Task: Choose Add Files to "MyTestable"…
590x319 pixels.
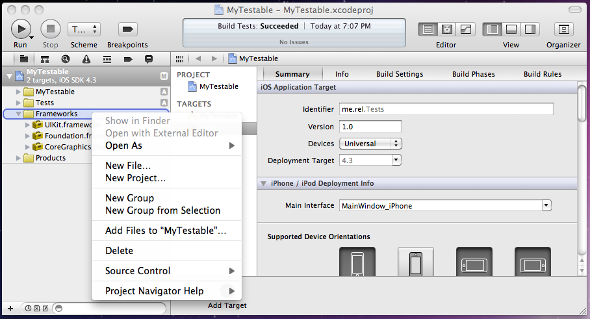Action: (166, 230)
